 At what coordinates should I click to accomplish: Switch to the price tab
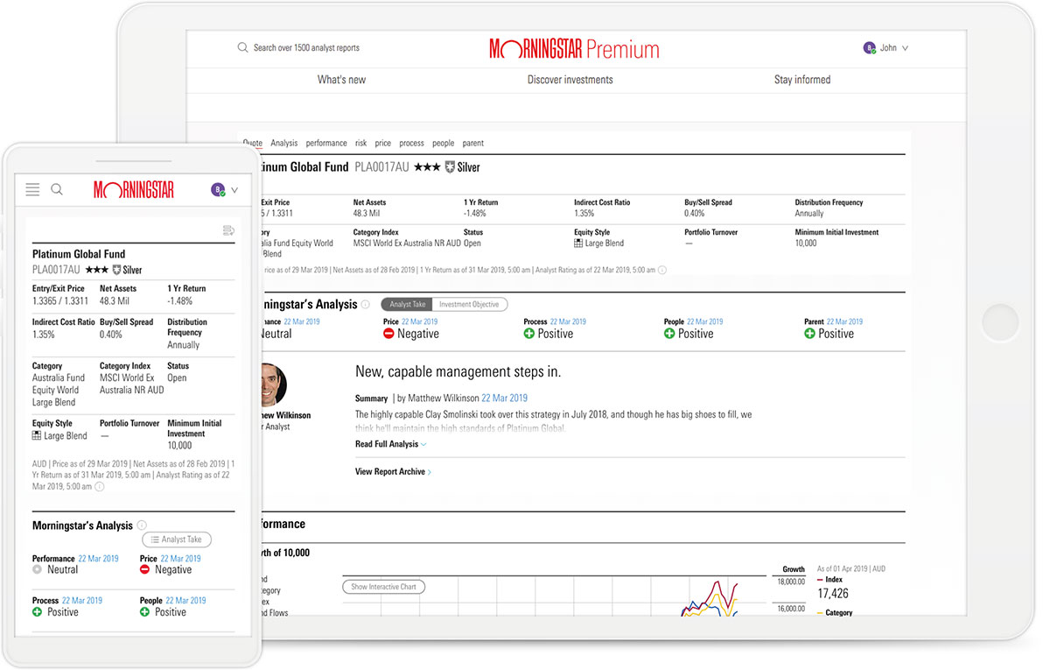click(383, 143)
